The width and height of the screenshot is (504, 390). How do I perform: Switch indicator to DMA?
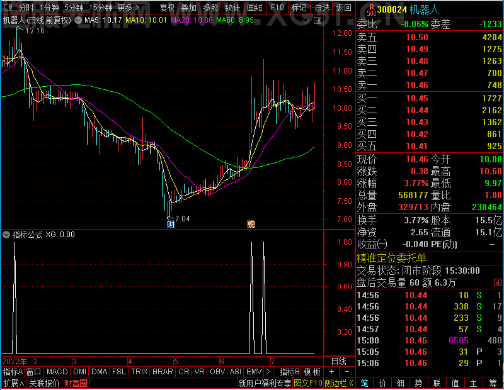coord(99,372)
